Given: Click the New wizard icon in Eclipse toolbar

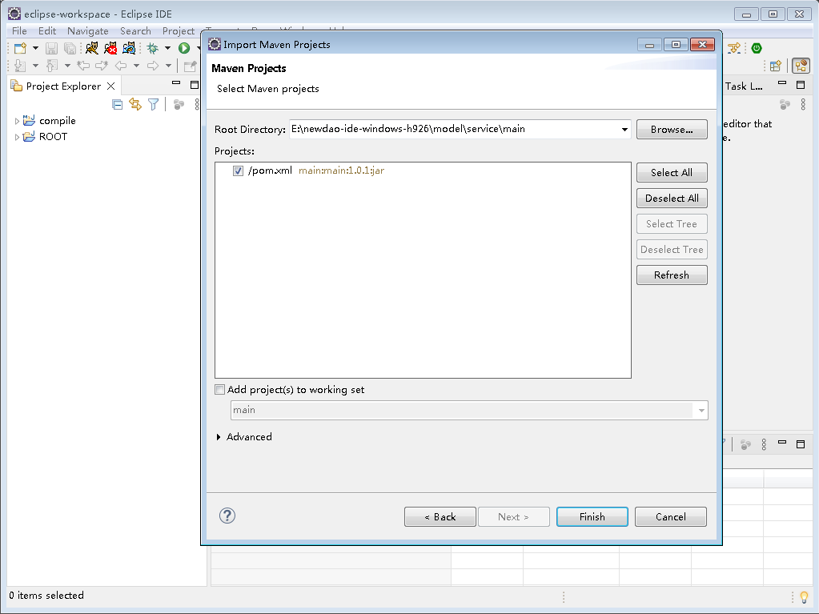Looking at the screenshot, I should pos(20,49).
